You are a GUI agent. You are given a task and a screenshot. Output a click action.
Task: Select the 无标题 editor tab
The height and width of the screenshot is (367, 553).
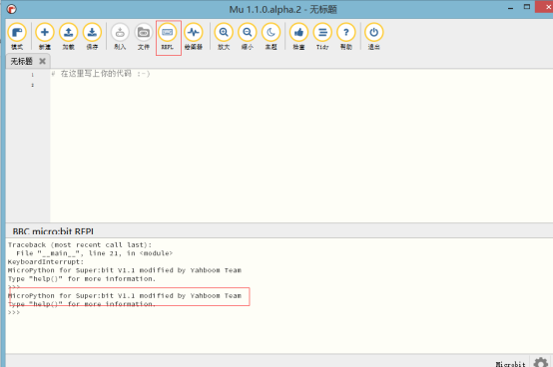pos(22,61)
